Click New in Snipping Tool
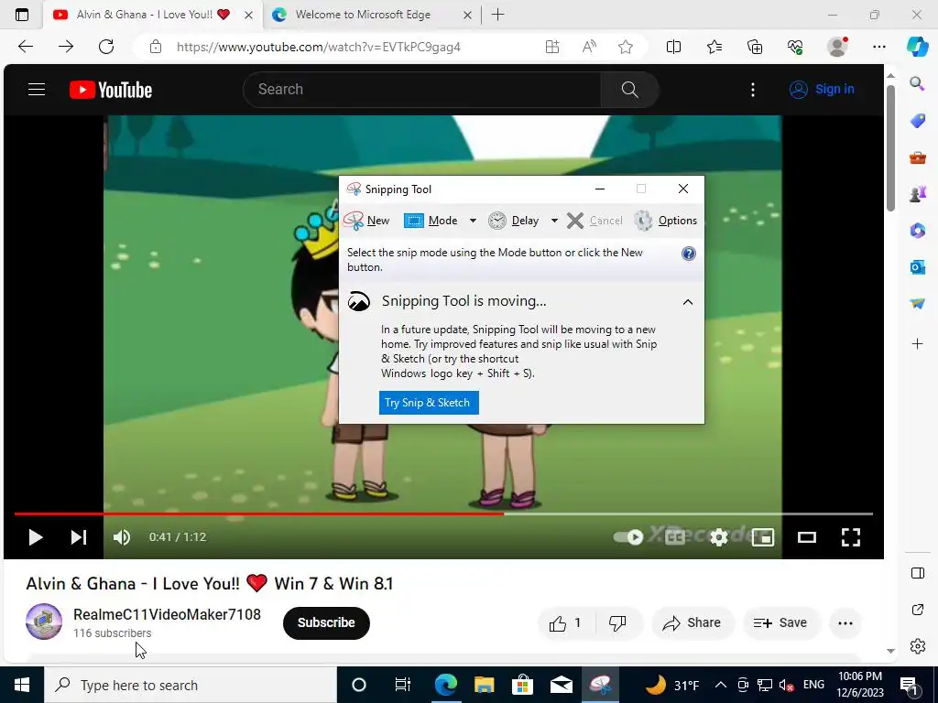Viewport: 938px width, 703px height. (366, 221)
